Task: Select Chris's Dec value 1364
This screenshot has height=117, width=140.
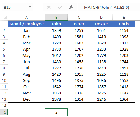Action: (124, 99)
